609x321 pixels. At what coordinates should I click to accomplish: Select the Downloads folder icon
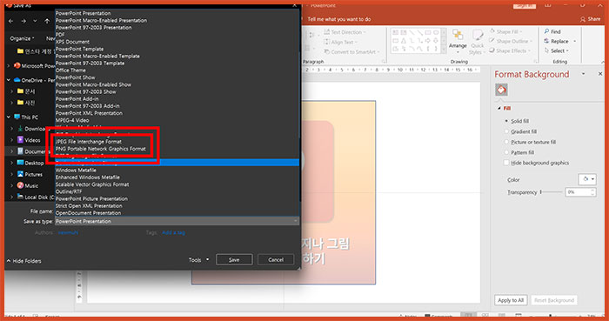pos(20,129)
